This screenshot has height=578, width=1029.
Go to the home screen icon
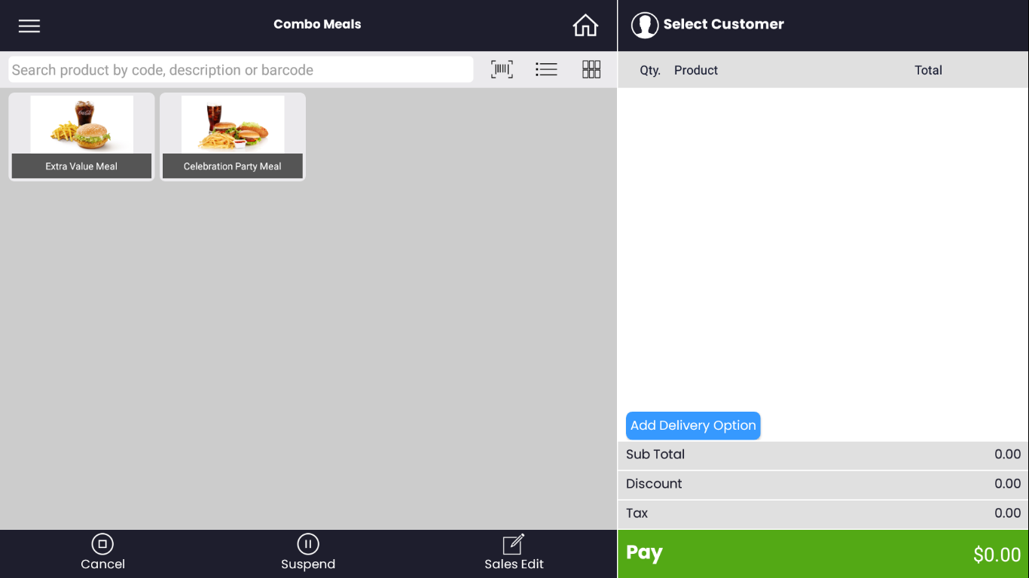(x=585, y=26)
